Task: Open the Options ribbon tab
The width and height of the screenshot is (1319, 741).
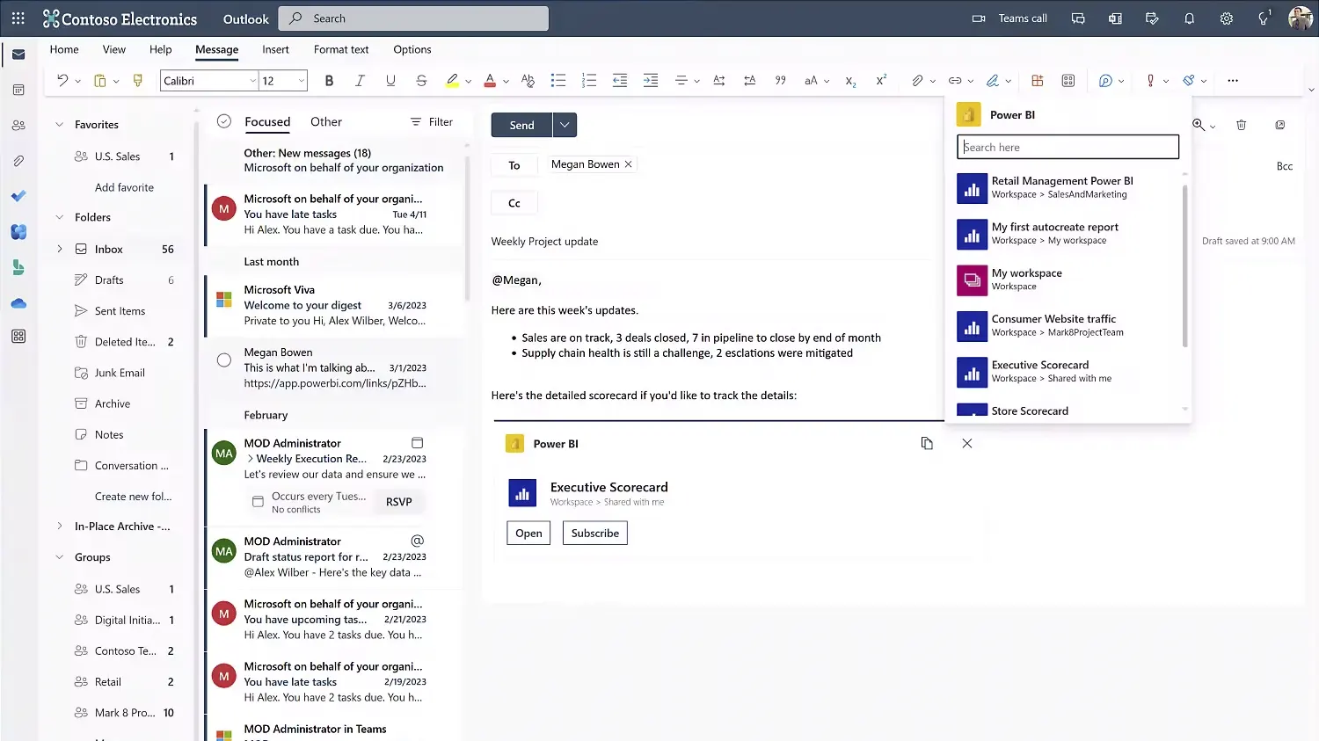Action: tap(412, 49)
